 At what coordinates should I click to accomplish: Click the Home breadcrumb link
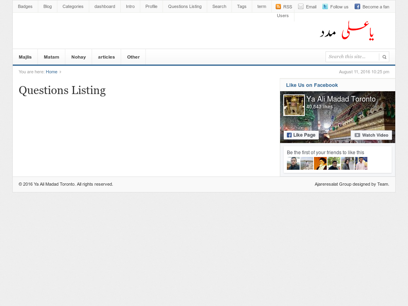click(51, 72)
